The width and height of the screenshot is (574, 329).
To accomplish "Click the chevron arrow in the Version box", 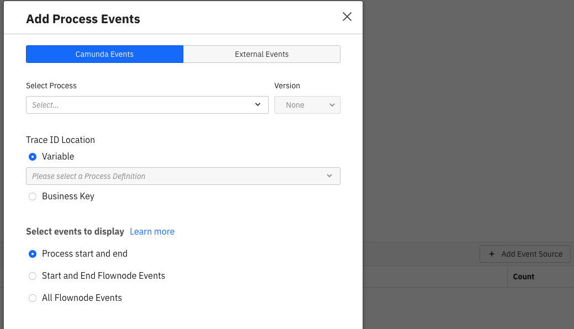I will coord(332,105).
